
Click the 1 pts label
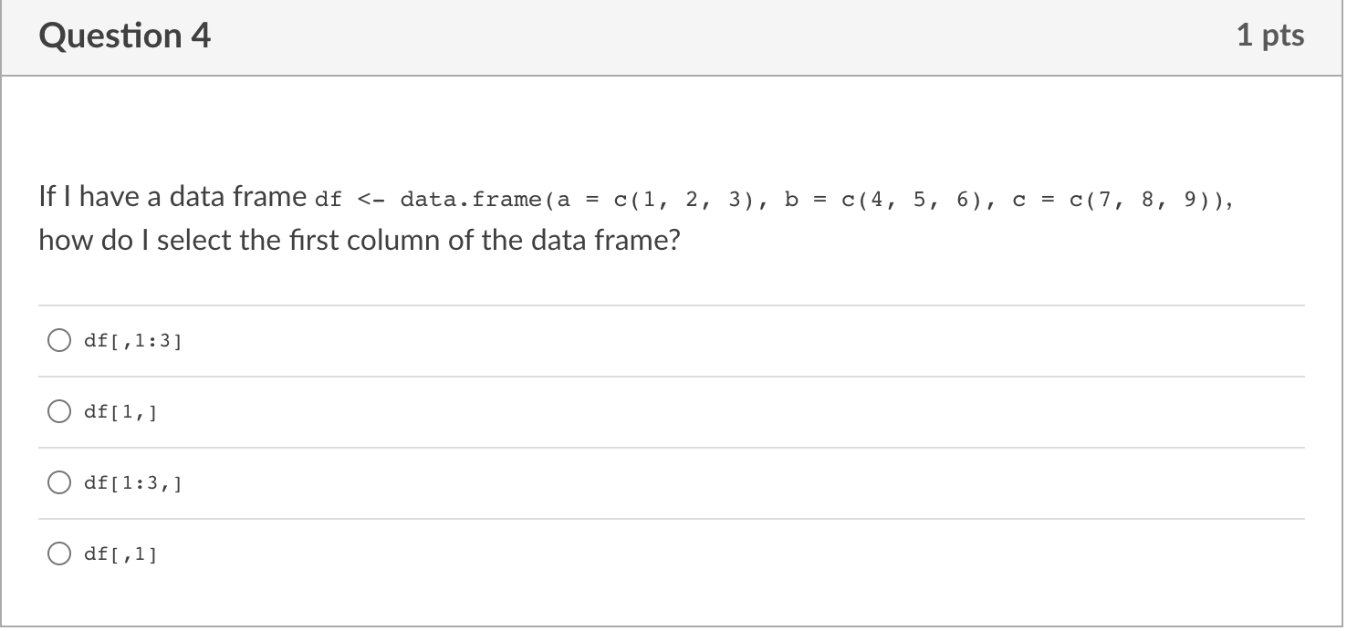click(x=1270, y=36)
